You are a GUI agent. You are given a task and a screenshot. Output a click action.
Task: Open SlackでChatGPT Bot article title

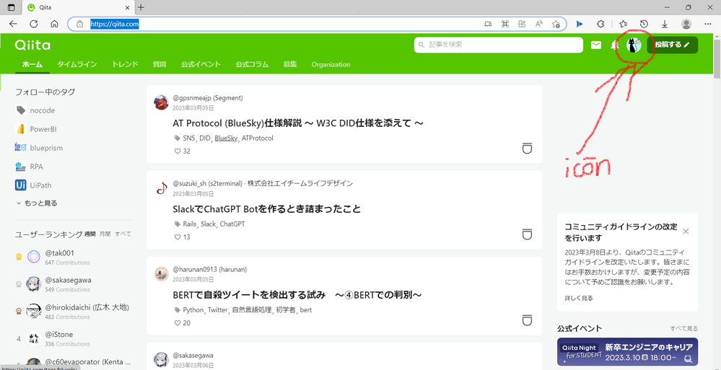pyautogui.click(x=267, y=209)
